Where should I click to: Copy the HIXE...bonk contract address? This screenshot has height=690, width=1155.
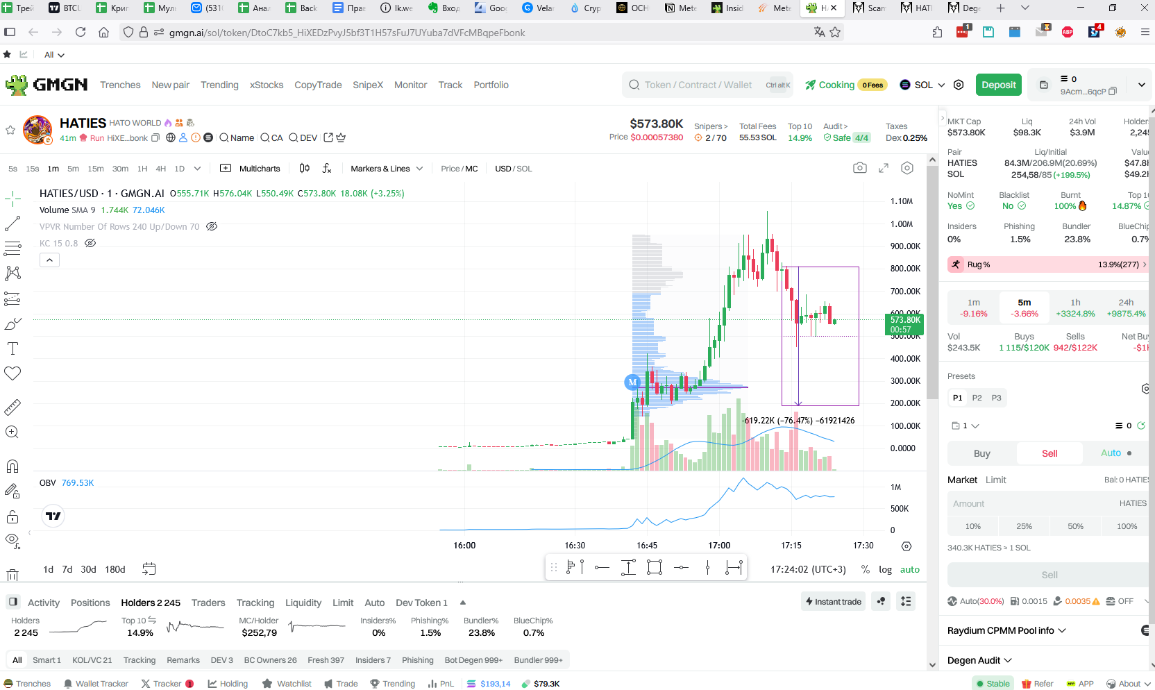[155, 137]
